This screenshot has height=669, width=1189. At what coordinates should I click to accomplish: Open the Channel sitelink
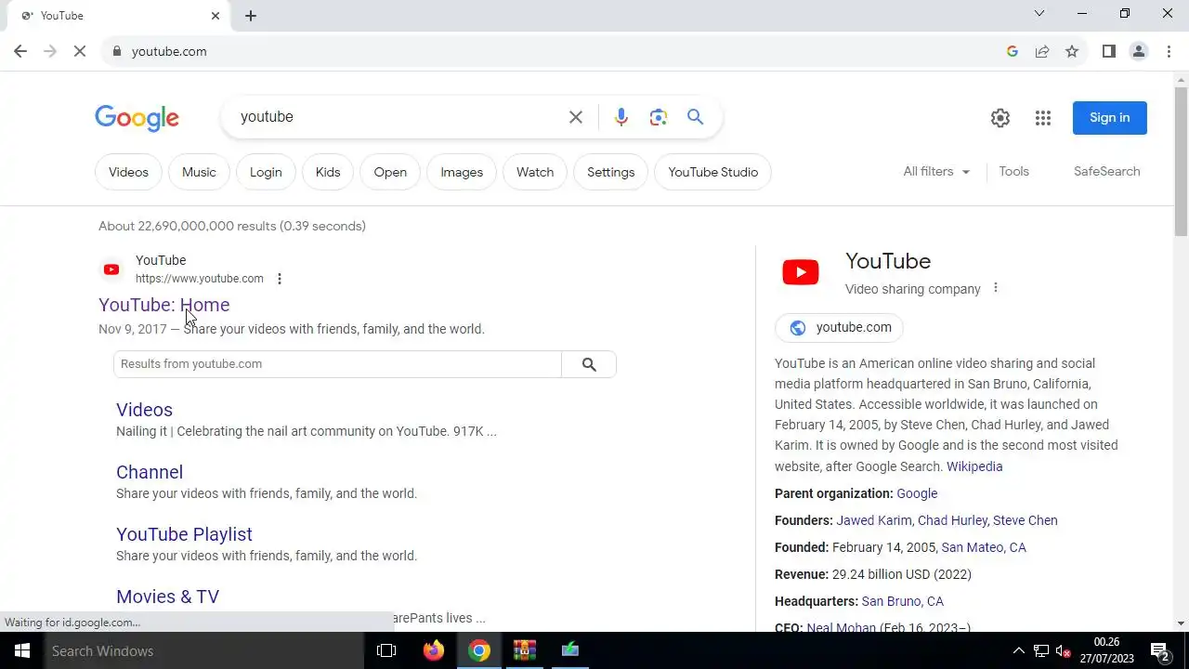coord(150,472)
